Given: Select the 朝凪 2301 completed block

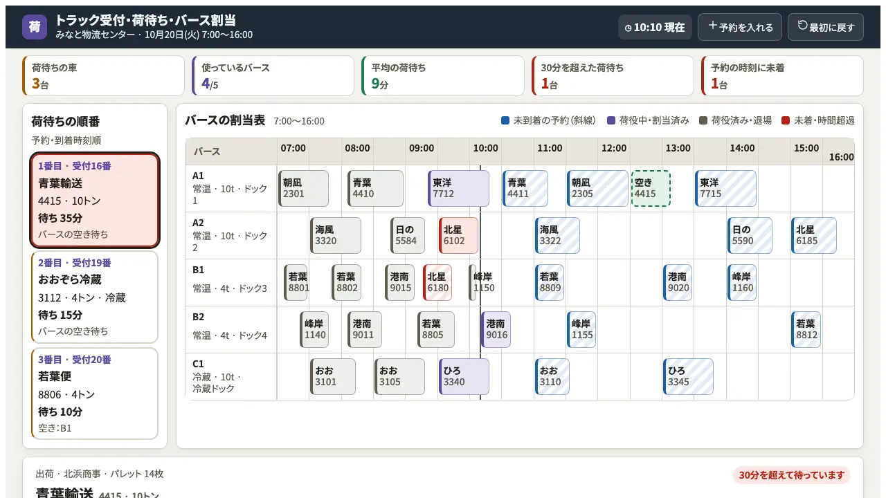Looking at the screenshot, I should point(303,188).
